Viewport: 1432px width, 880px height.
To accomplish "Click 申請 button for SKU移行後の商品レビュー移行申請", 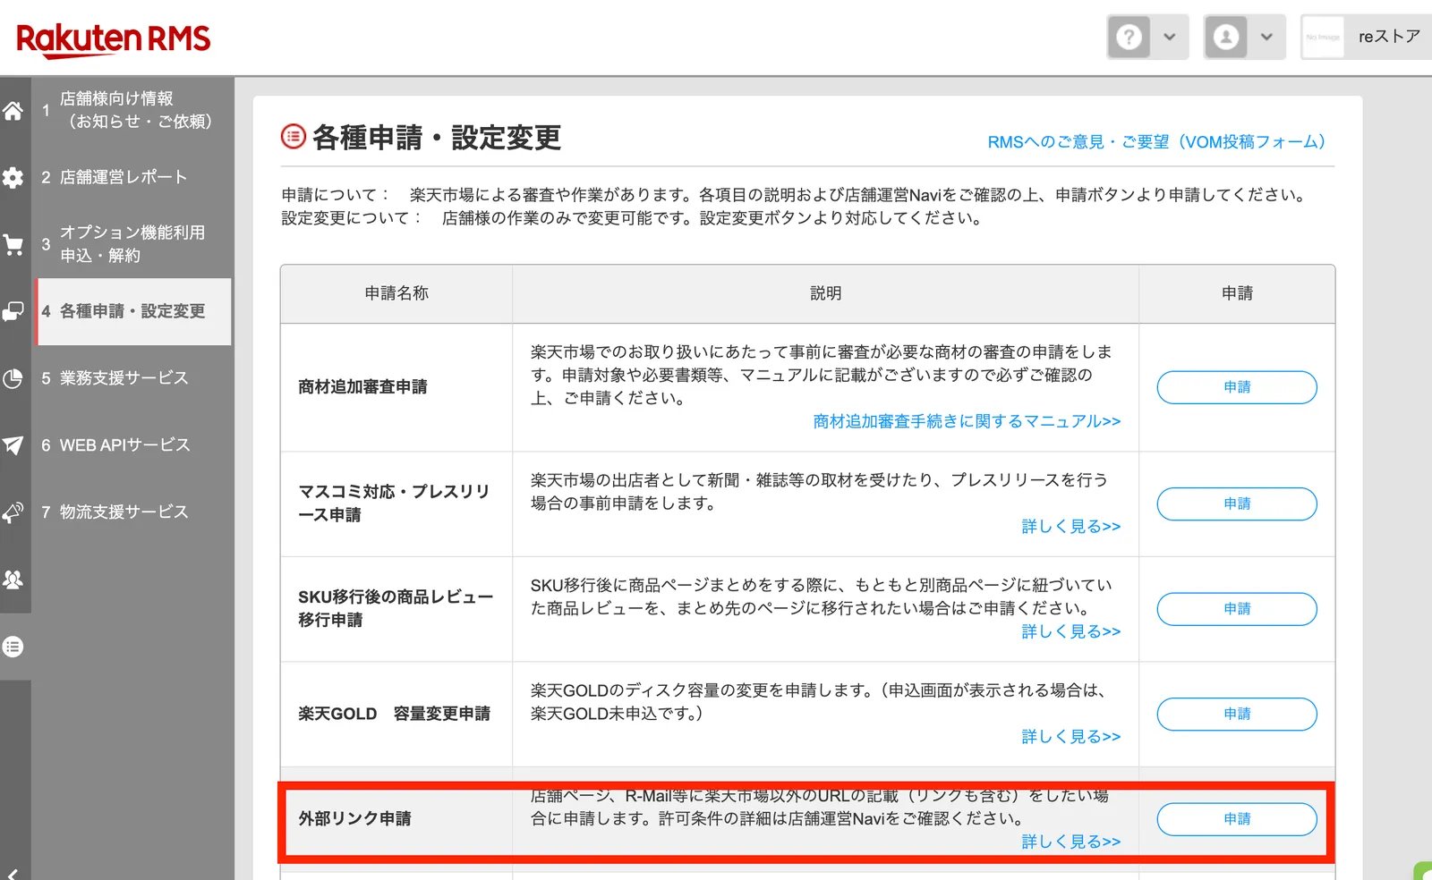I will pyautogui.click(x=1237, y=609).
